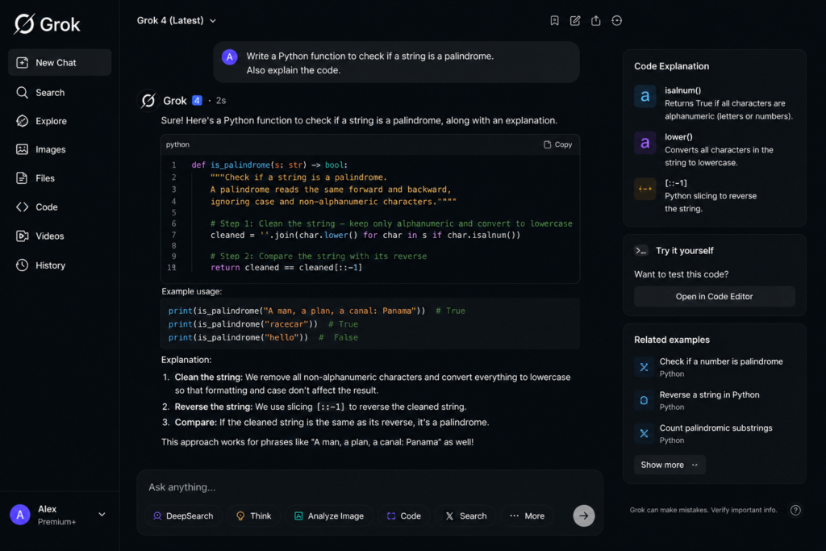Open the Files section

click(35, 178)
